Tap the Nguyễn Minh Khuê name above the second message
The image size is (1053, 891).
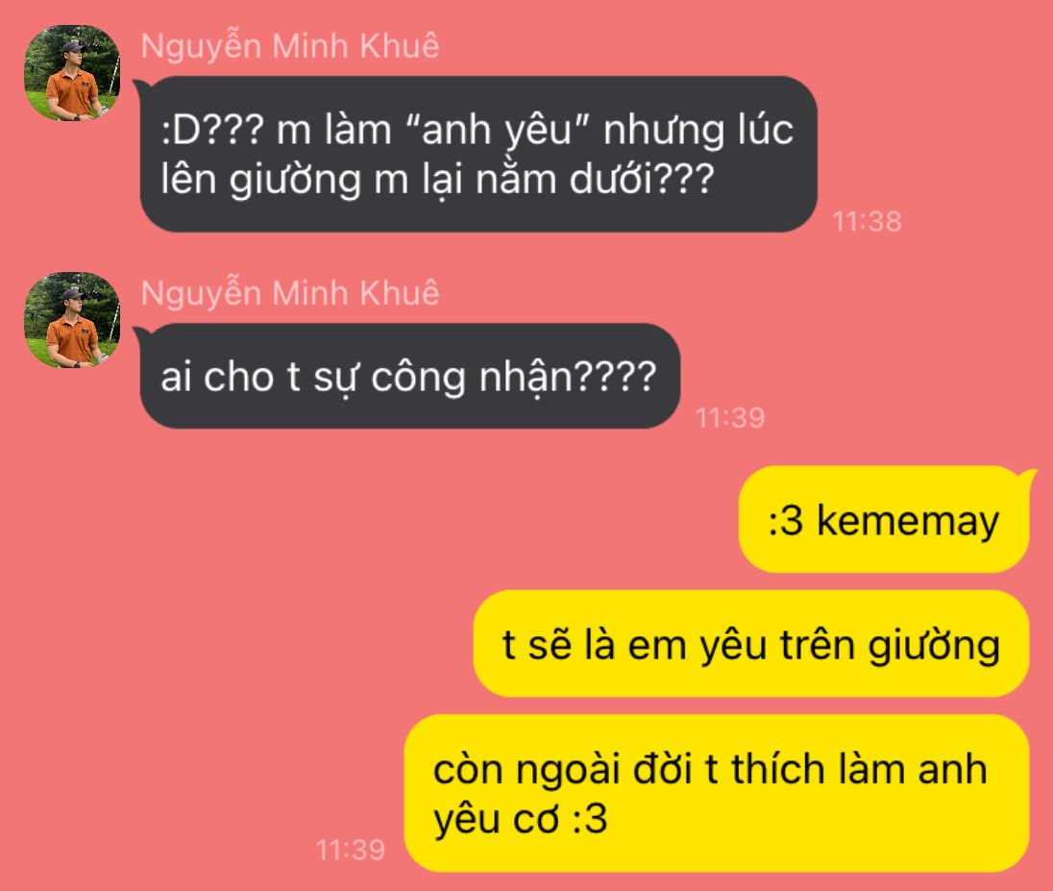point(290,294)
